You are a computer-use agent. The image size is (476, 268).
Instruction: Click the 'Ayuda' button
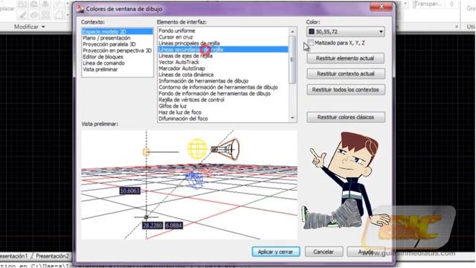click(365, 252)
